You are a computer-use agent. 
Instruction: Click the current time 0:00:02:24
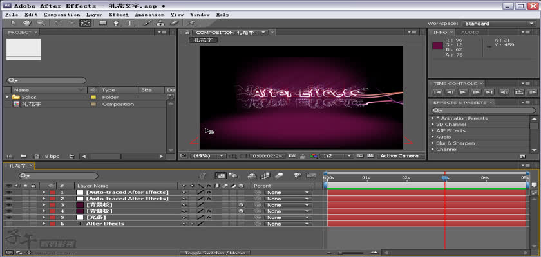click(267, 156)
